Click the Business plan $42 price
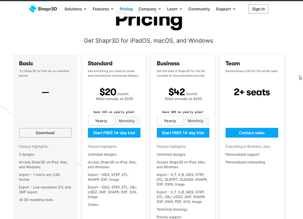Viewport: 303px width, 219px height. click(x=177, y=92)
